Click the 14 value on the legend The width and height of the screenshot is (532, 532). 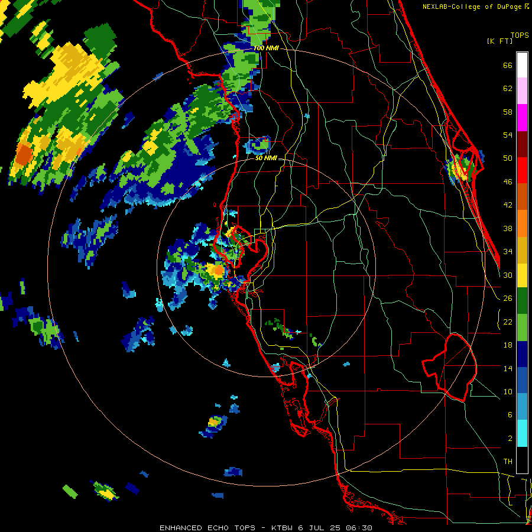(x=508, y=368)
